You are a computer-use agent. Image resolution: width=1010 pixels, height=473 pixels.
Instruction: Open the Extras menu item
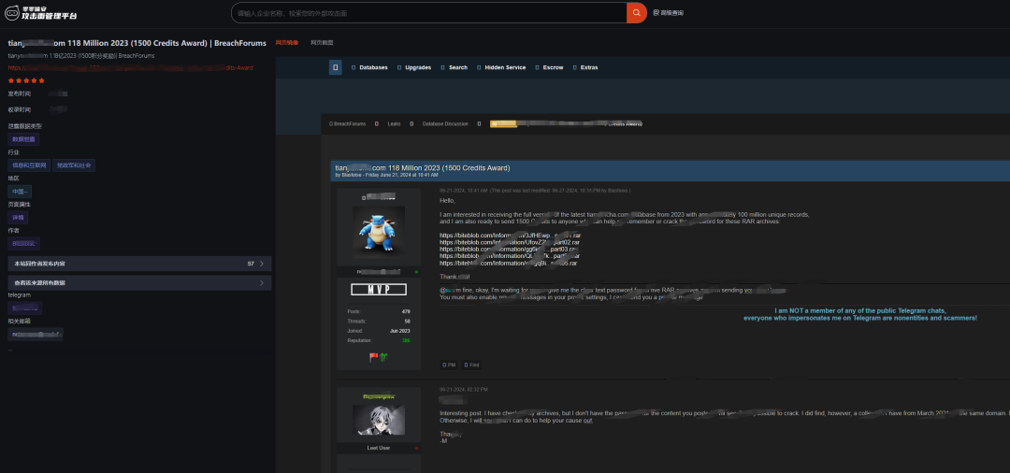coord(585,67)
